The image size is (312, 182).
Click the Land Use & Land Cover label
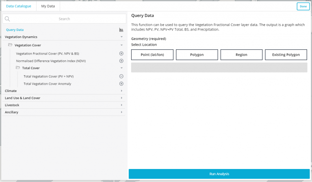point(22,98)
